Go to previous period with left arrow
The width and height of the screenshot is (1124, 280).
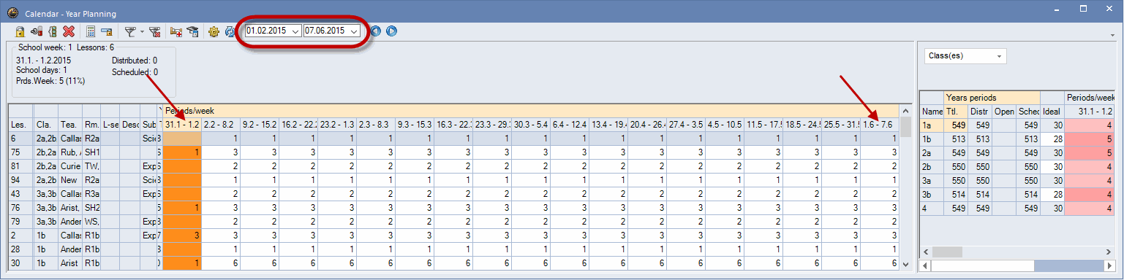point(376,31)
